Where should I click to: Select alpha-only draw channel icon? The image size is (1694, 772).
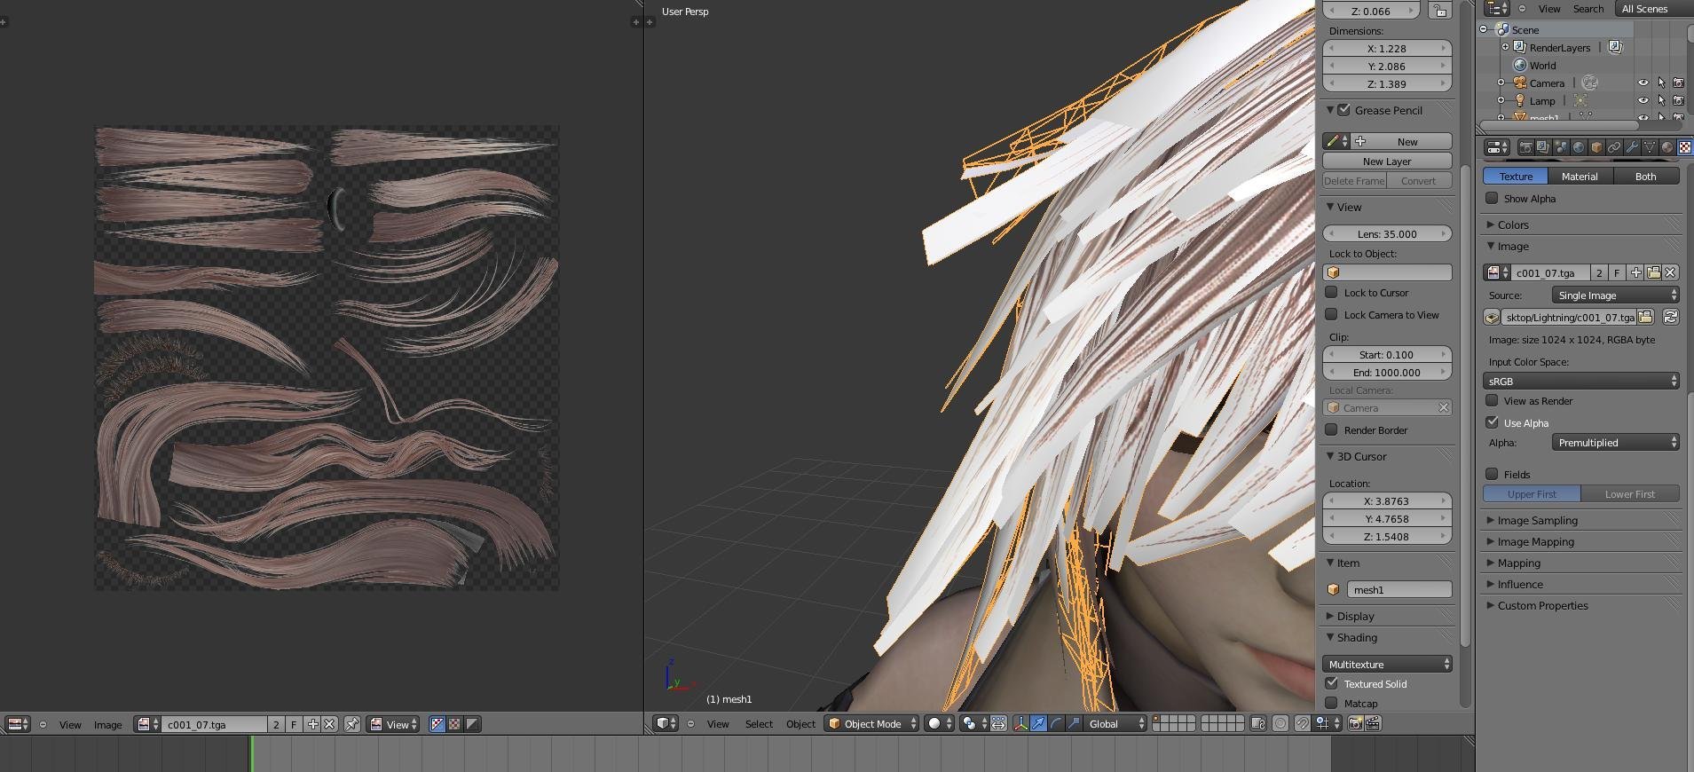pyautogui.click(x=472, y=724)
